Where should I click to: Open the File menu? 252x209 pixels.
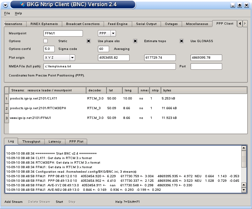coord(7,13)
